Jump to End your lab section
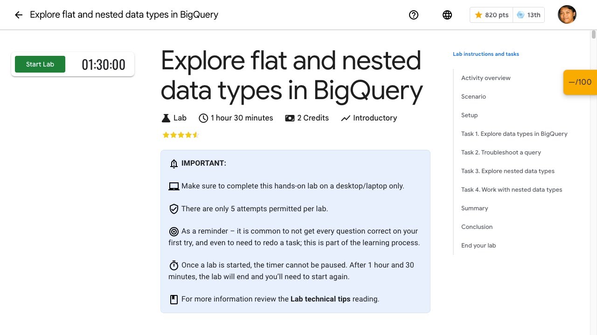This screenshot has height=335, width=597. [x=479, y=246]
